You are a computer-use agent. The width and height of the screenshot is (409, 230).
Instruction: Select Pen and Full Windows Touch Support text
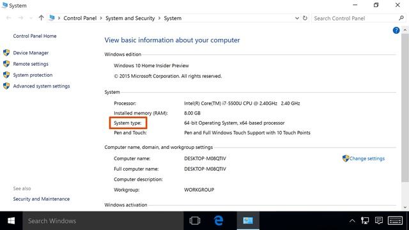point(247,133)
